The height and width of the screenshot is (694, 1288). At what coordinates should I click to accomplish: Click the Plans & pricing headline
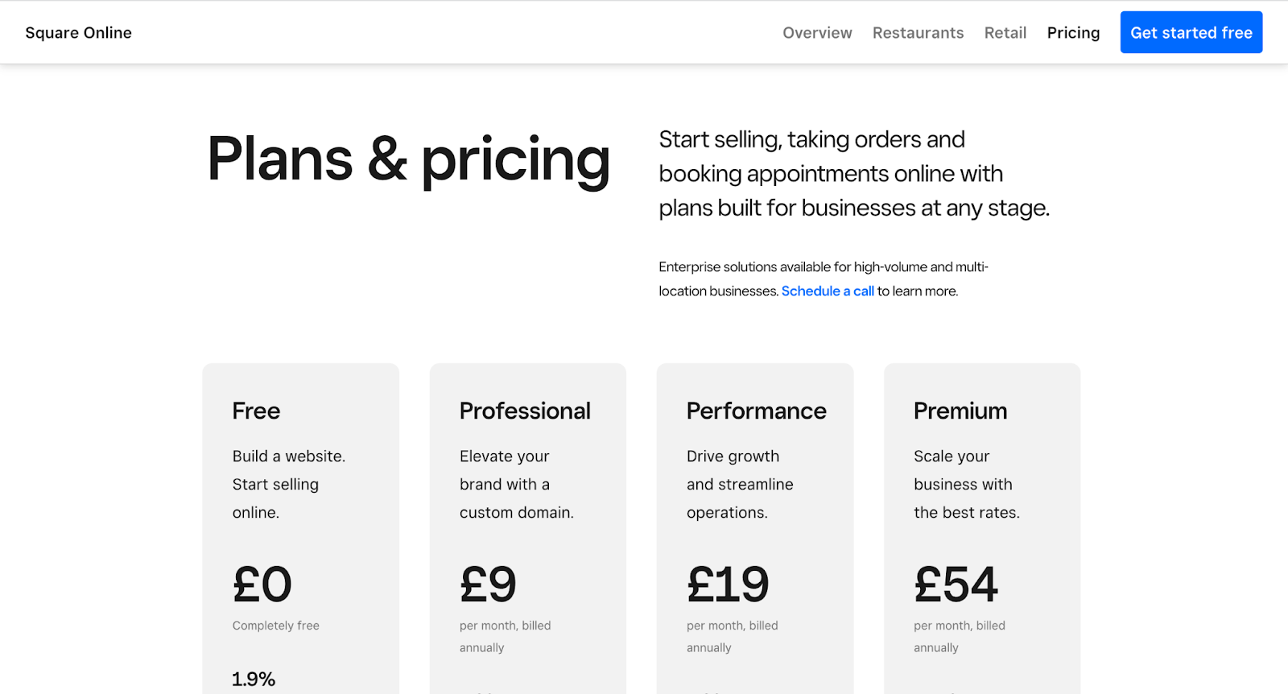tap(408, 159)
